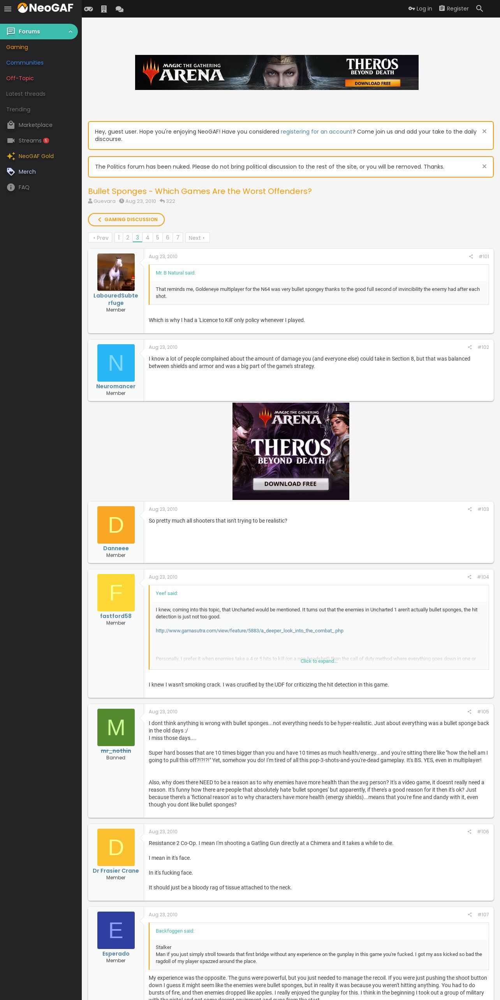
Task: Collapse the Forums sidebar section
Action: 70,32
